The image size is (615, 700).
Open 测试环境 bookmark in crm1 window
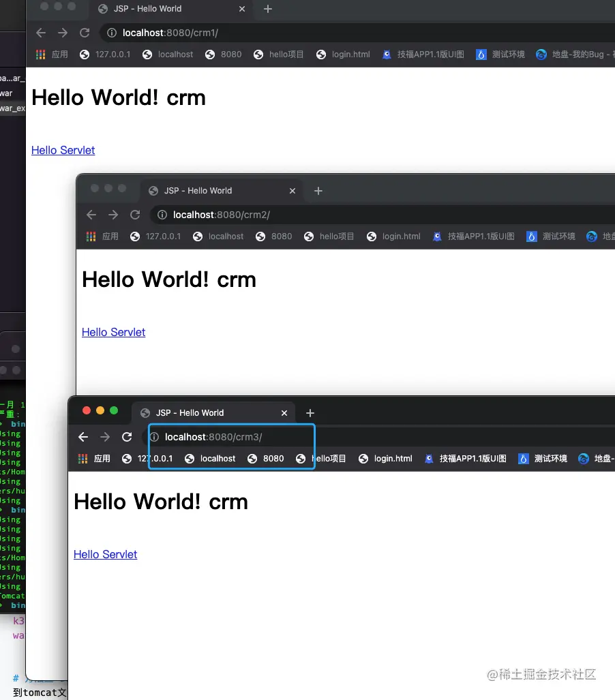(x=500, y=55)
